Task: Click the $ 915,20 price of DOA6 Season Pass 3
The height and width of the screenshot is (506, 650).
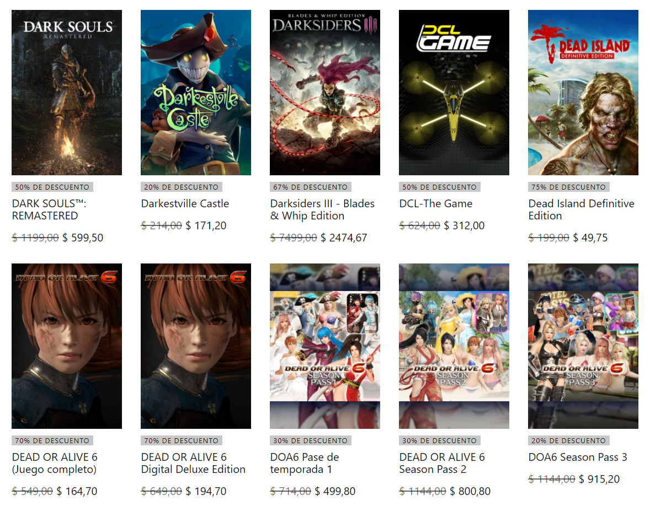Action: 599,479
